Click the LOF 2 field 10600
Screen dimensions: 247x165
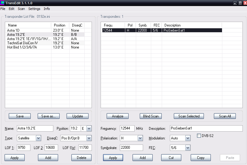point(51,148)
